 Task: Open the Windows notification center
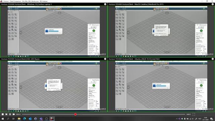point(212,119)
